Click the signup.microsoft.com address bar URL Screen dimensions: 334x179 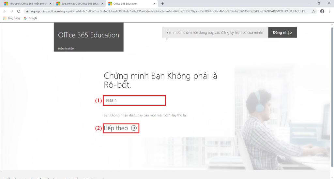(x=169, y=11)
